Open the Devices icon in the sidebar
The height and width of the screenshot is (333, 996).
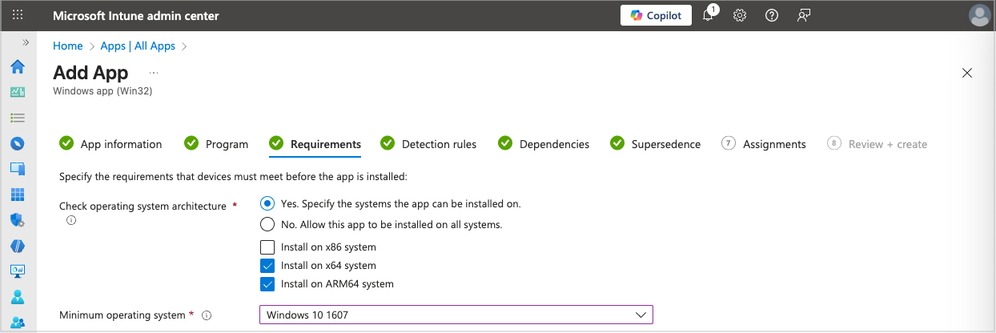tap(18, 169)
